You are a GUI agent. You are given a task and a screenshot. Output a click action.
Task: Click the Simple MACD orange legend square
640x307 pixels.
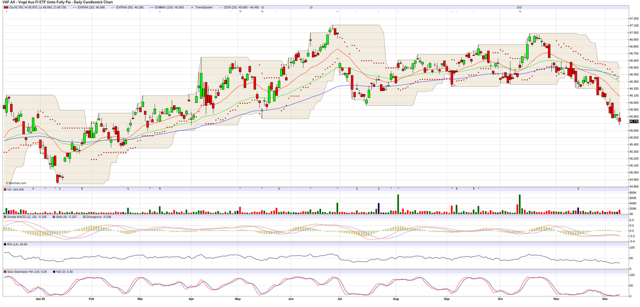(x=5, y=217)
